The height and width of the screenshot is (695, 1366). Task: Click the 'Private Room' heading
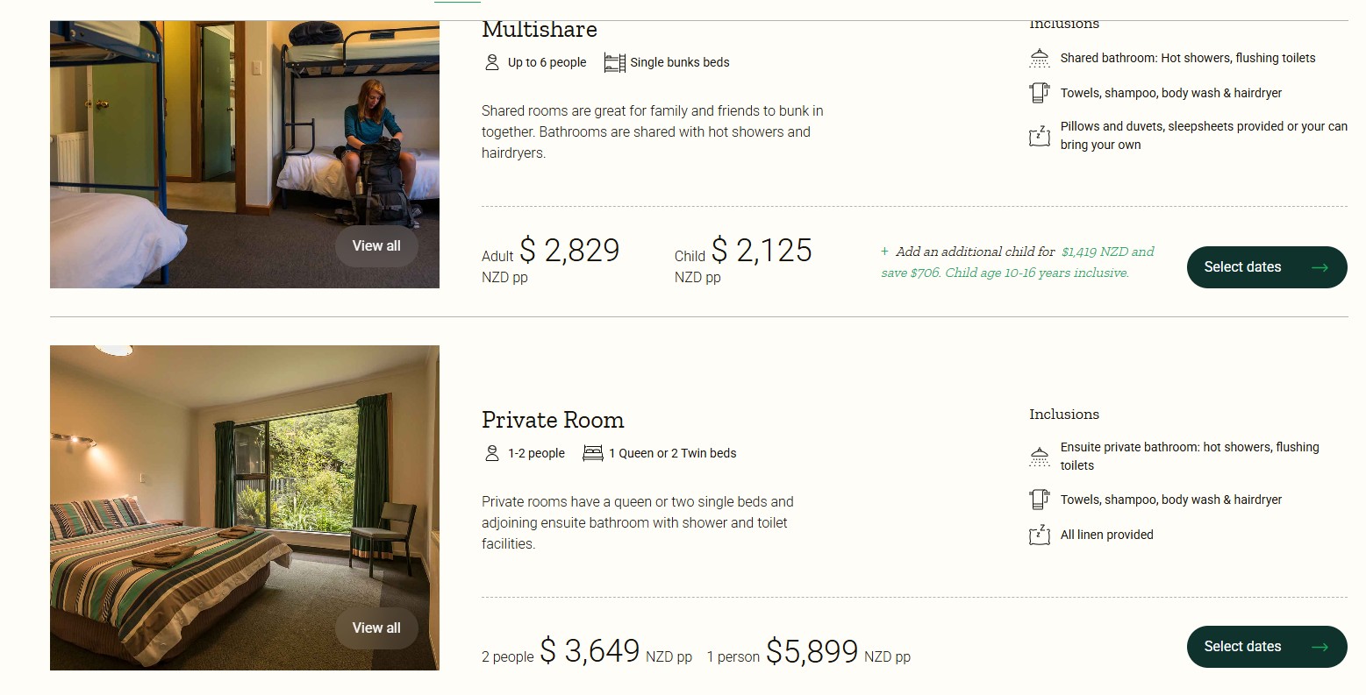pos(553,421)
